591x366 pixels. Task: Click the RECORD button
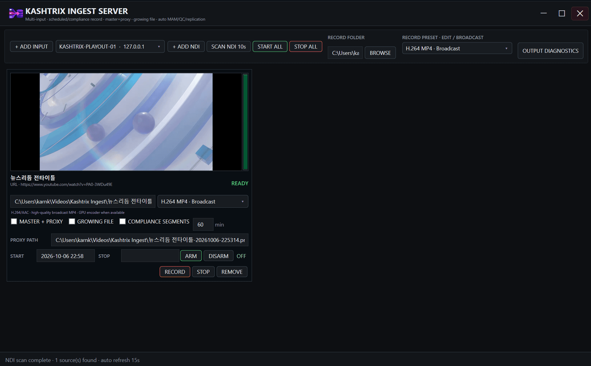[175, 272]
